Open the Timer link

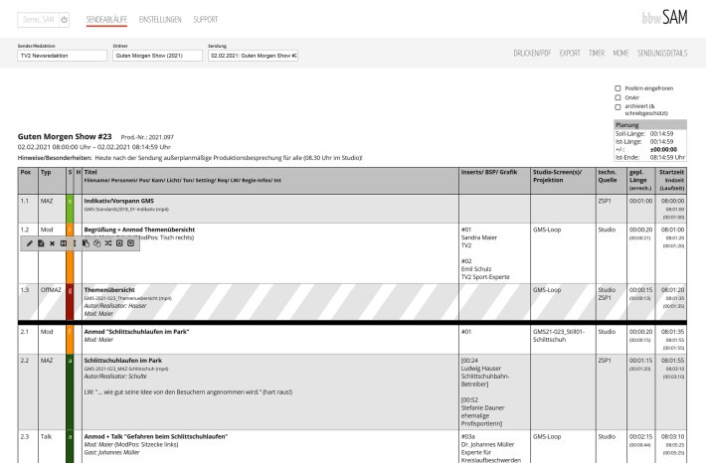coord(597,53)
